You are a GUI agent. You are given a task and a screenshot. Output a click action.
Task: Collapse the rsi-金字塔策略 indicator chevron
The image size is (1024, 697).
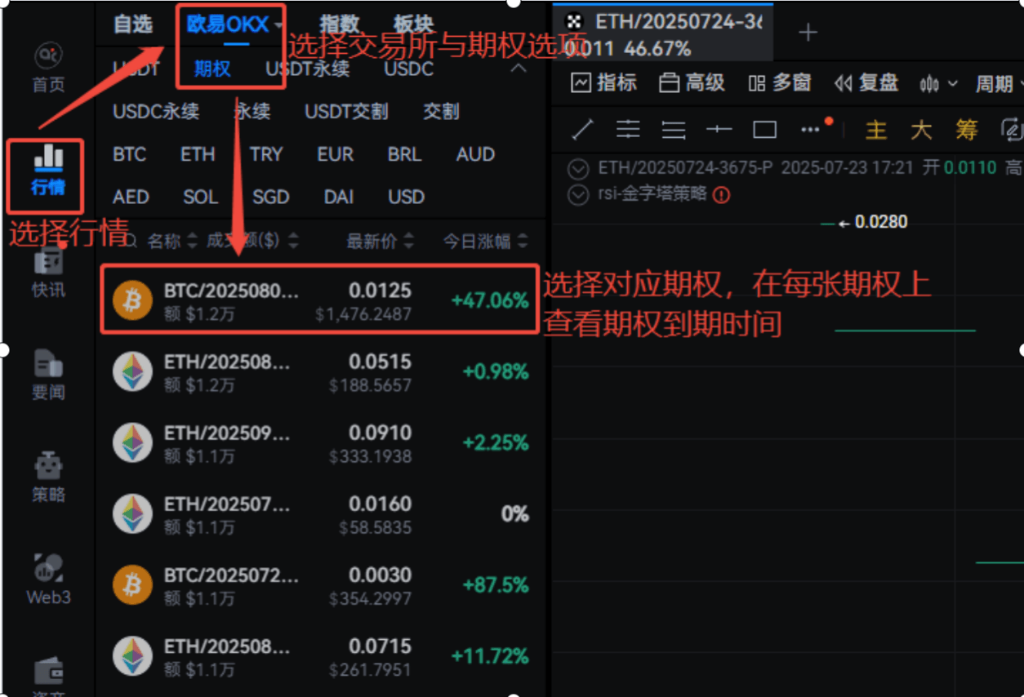(x=578, y=195)
